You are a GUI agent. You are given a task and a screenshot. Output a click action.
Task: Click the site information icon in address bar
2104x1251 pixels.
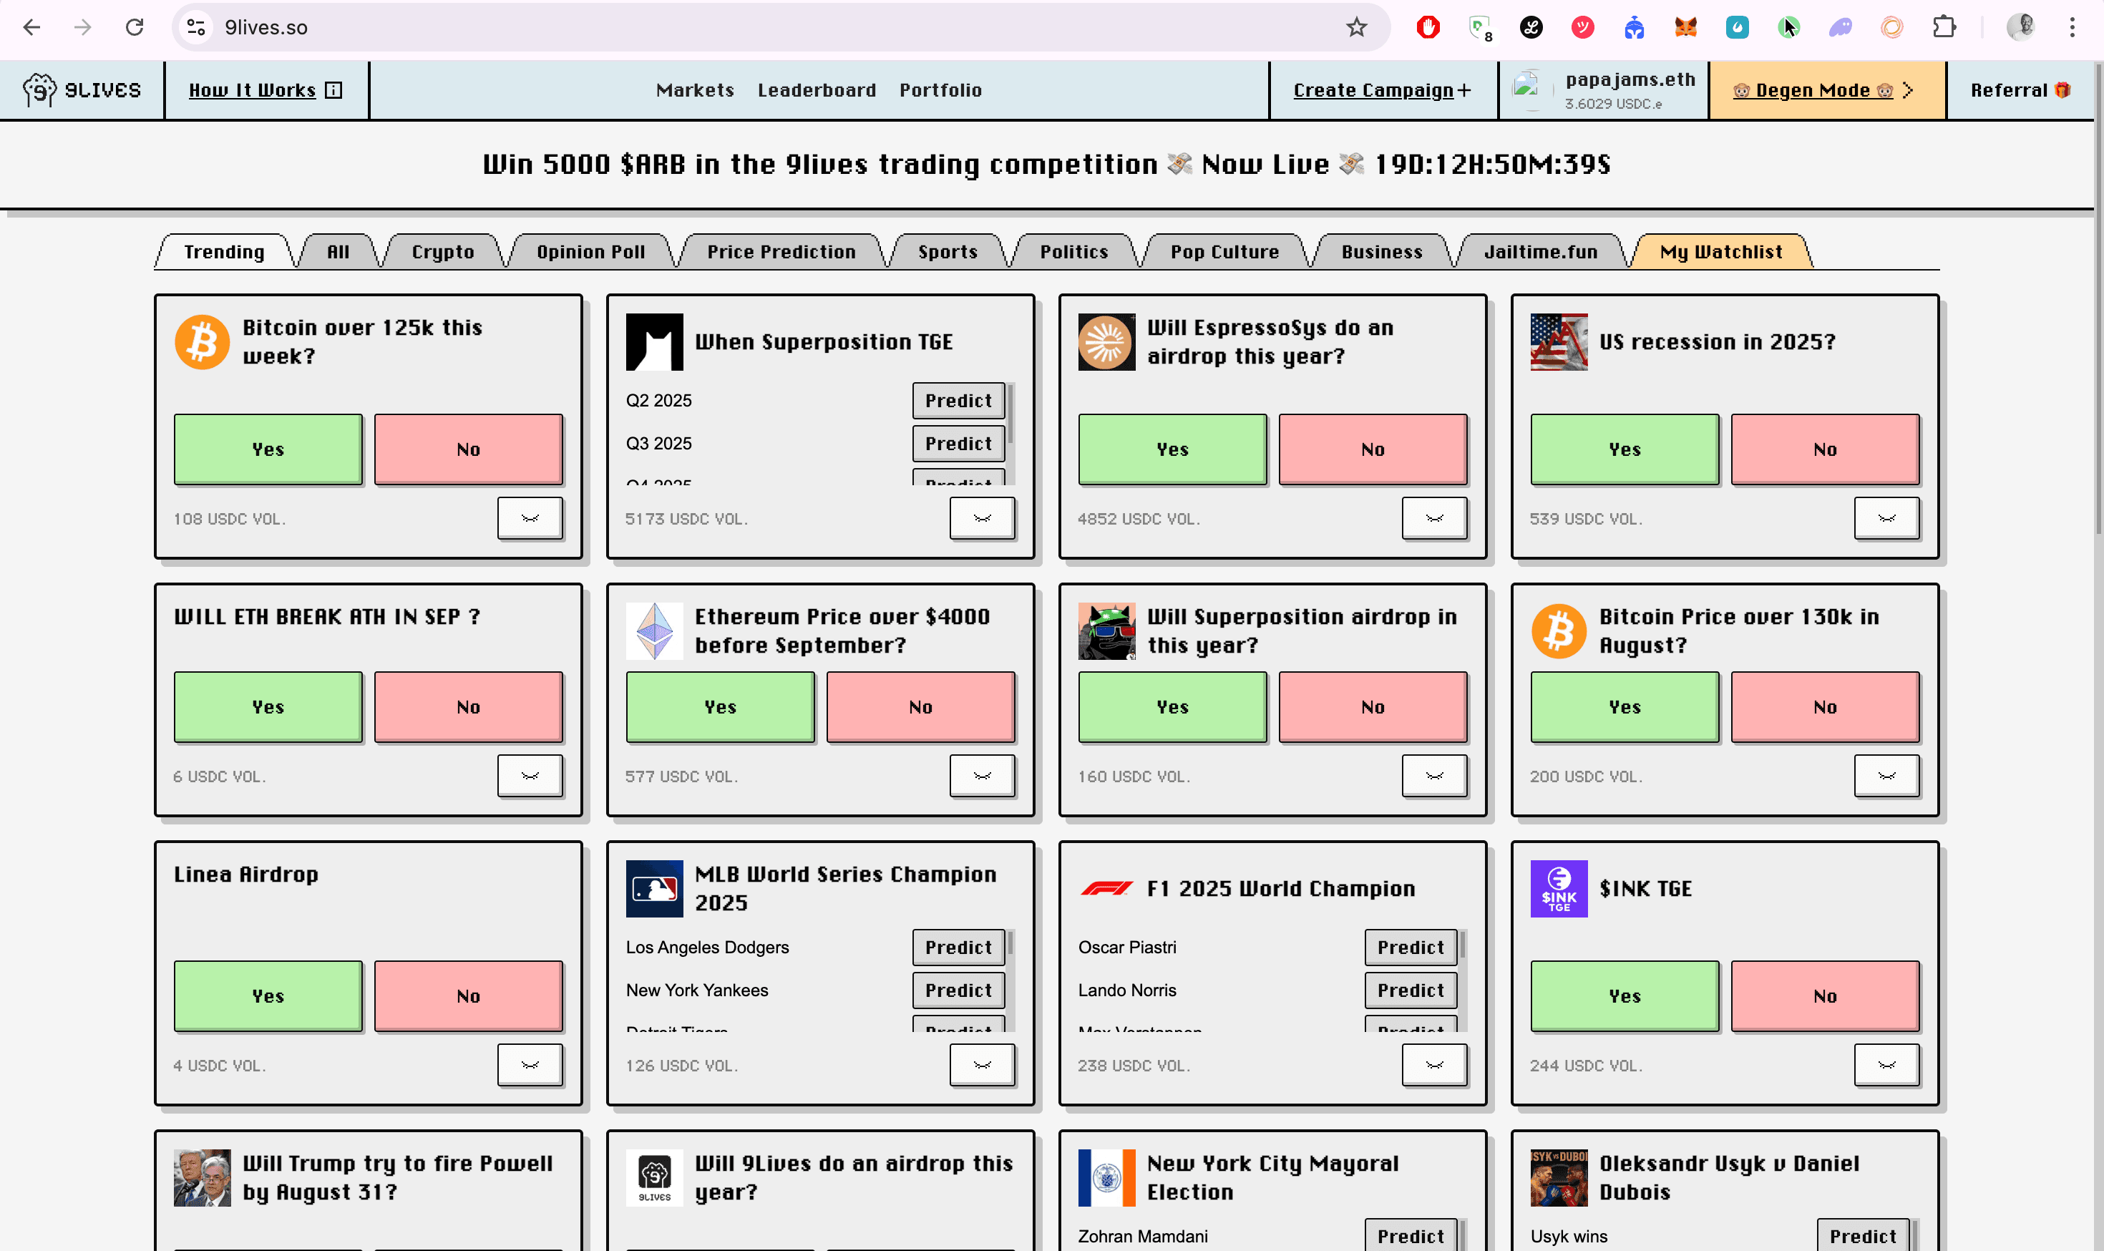(195, 27)
